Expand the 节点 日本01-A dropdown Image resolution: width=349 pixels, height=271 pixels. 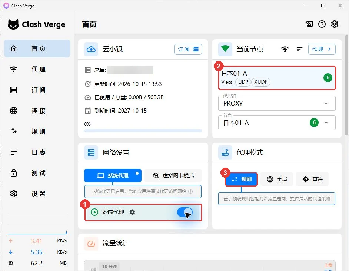click(x=277, y=123)
